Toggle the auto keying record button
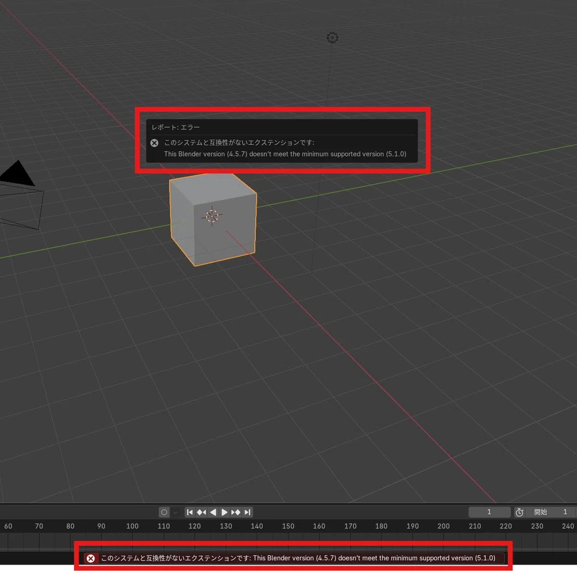577x571 pixels. 164,512
